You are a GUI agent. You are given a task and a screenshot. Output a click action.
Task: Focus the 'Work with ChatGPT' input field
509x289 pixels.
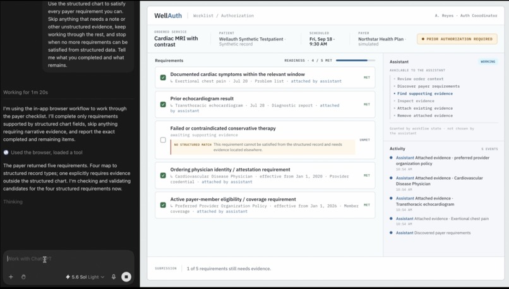pyautogui.click(x=68, y=259)
